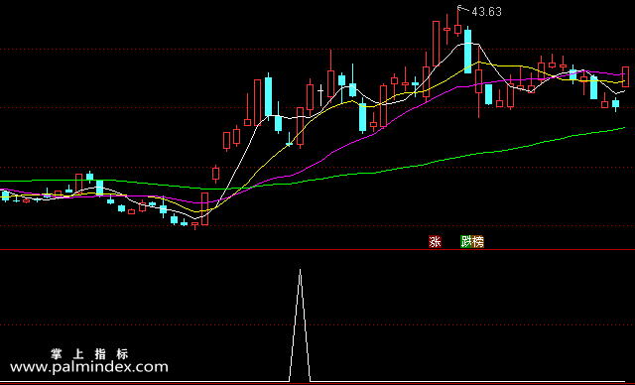This screenshot has height=385, width=635.
Task: Click the brown 榜 marker badge
Action: [478, 242]
